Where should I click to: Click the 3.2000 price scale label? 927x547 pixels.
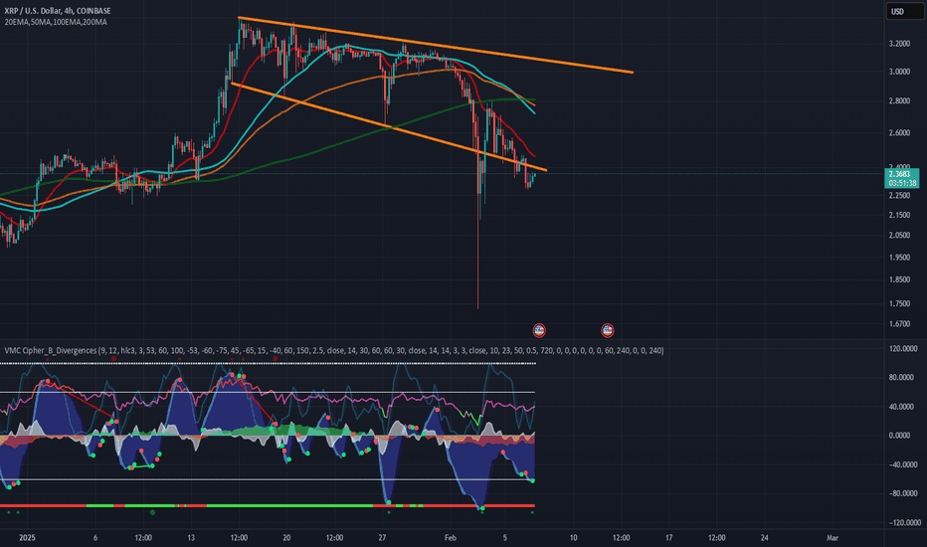point(899,44)
